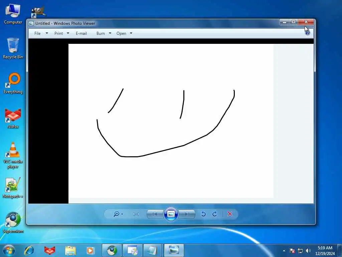Screen dimensions: 342x257
Task: Open the network tray icon
Action: [300, 251]
